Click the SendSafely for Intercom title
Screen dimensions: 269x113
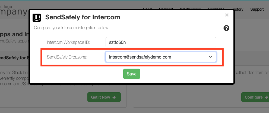point(83,17)
